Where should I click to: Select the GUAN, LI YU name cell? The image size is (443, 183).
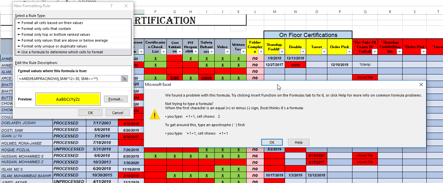click(27, 136)
